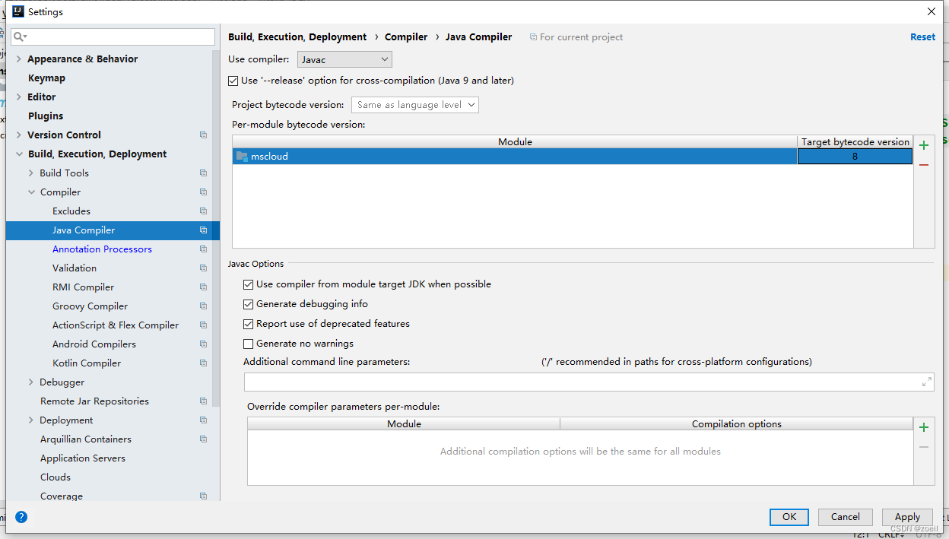Uncheck Report use of deprecated features

(248, 324)
